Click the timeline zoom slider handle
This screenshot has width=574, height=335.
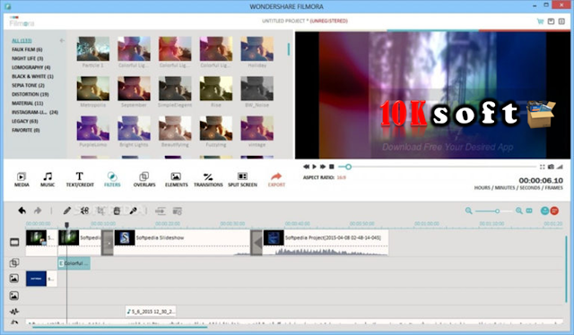pyautogui.click(x=497, y=211)
